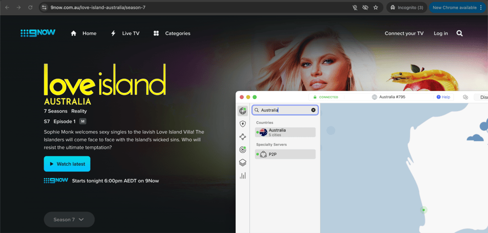Select the P2P specialty servers row
The image size is (488, 233).
point(285,154)
